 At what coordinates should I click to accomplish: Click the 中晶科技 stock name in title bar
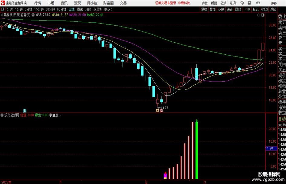pyautogui.click(x=184, y=3)
